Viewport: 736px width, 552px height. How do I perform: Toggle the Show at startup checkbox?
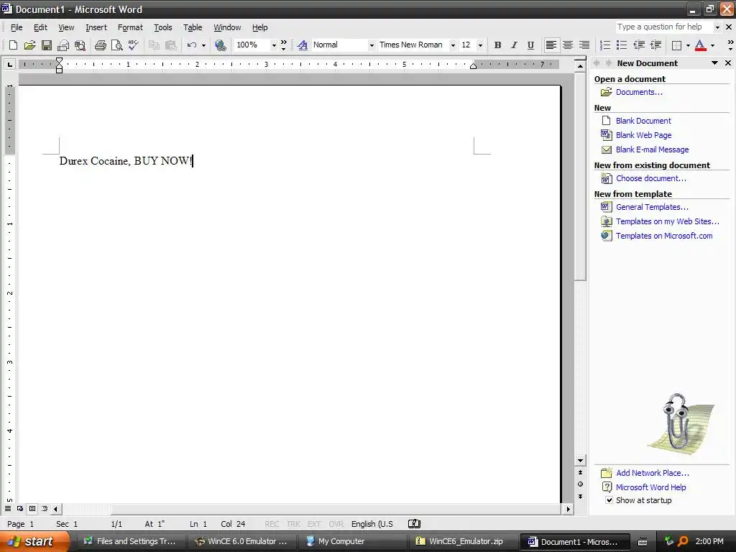coord(609,500)
